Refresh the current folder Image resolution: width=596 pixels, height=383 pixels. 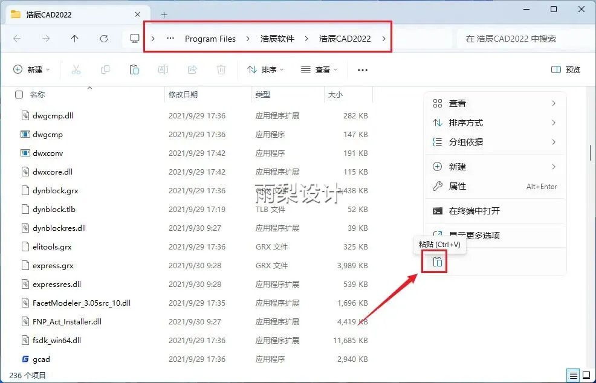point(104,39)
